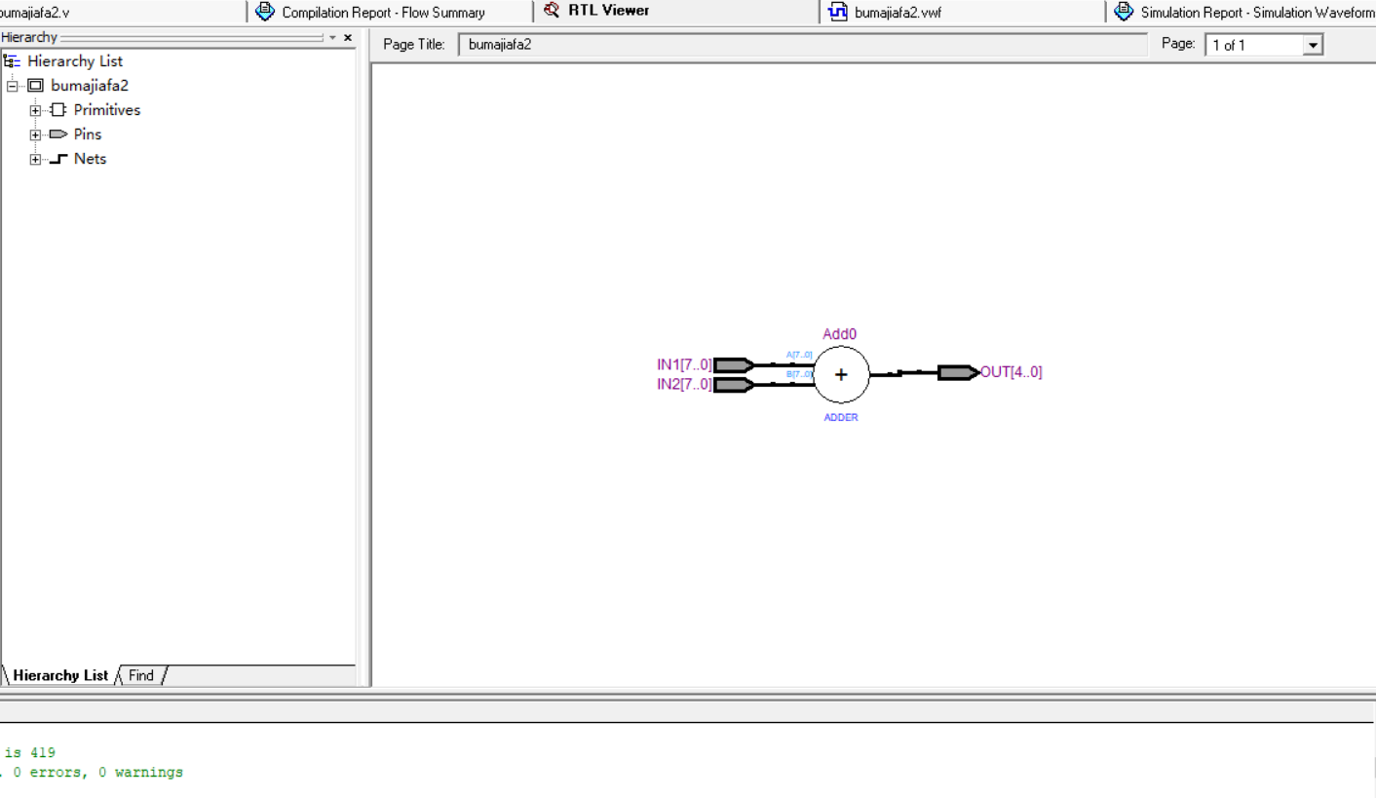This screenshot has width=1376, height=798.
Task: Click the ADDER type label
Action: [841, 417]
